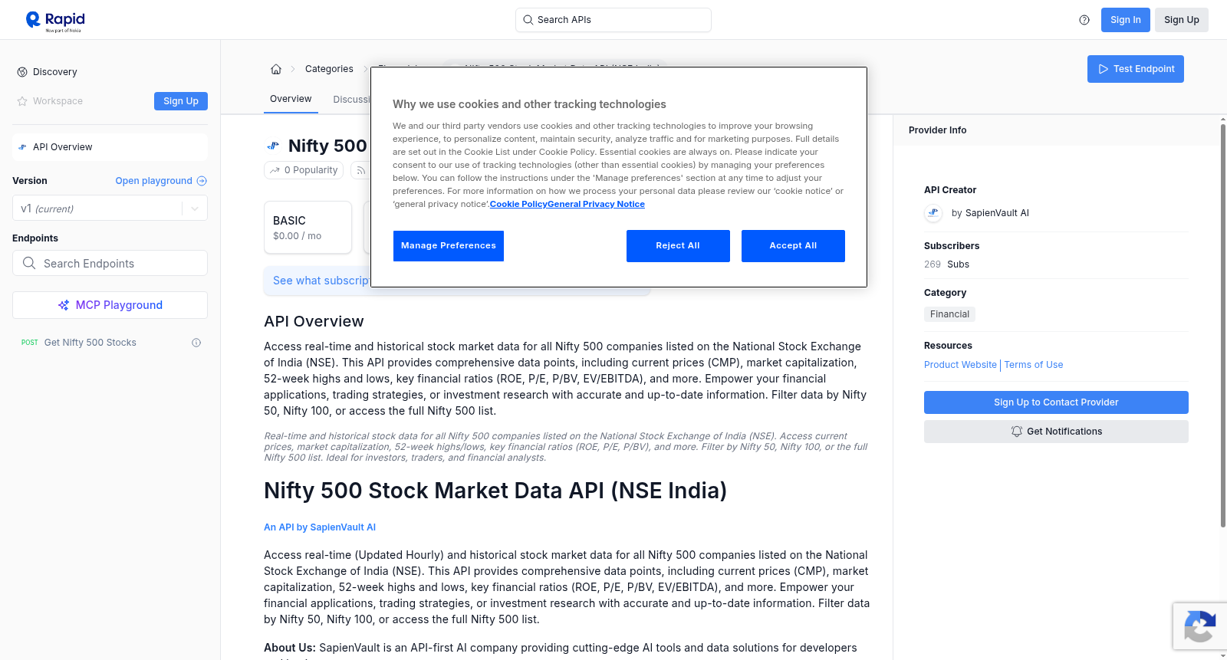1227x660 pixels.
Task: Click the home breadcrumb icon
Action: point(276,69)
